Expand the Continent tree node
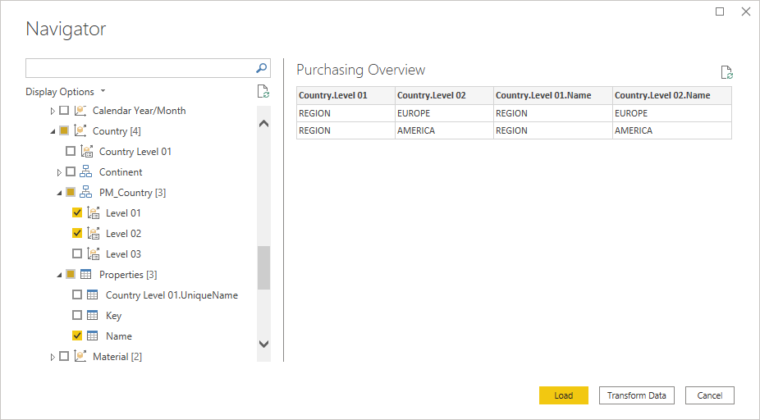The image size is (760, 420). coord(59,172)
